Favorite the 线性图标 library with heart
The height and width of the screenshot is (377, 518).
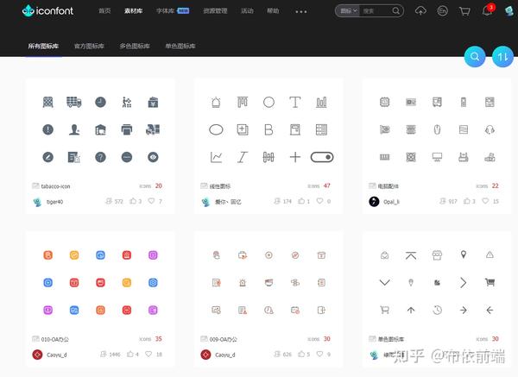319,201
